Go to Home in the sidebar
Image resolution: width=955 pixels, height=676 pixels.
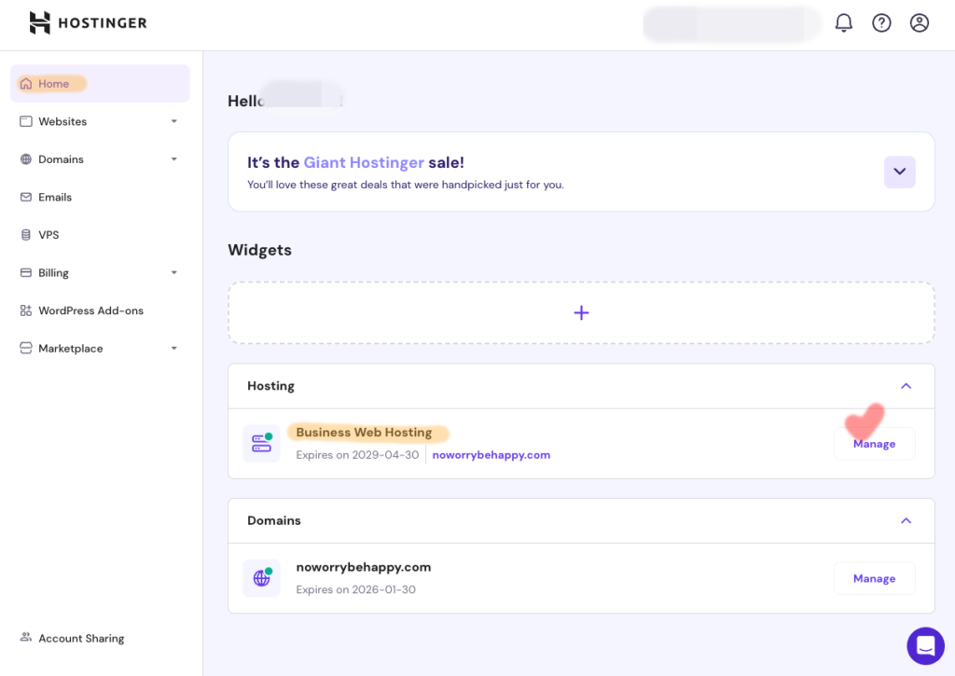(x=100, y=83)
